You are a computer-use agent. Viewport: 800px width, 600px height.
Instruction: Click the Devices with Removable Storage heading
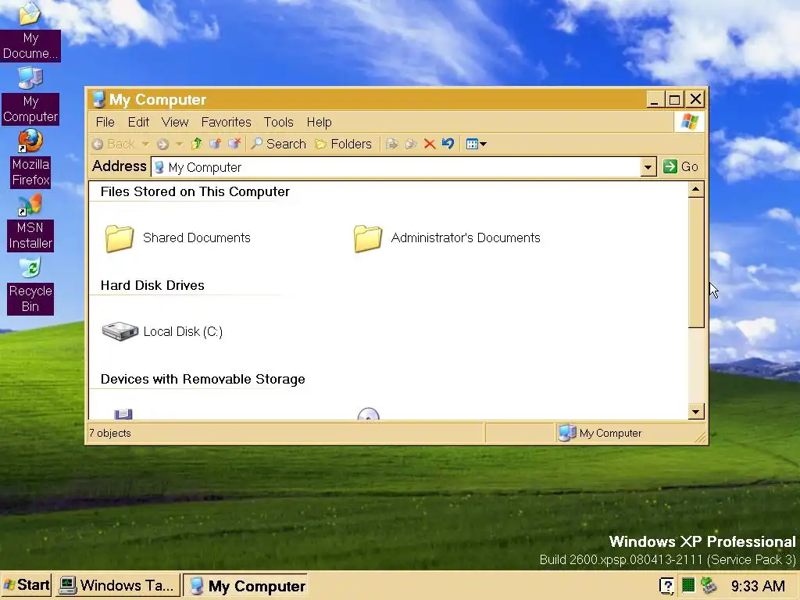click(202, 379)
